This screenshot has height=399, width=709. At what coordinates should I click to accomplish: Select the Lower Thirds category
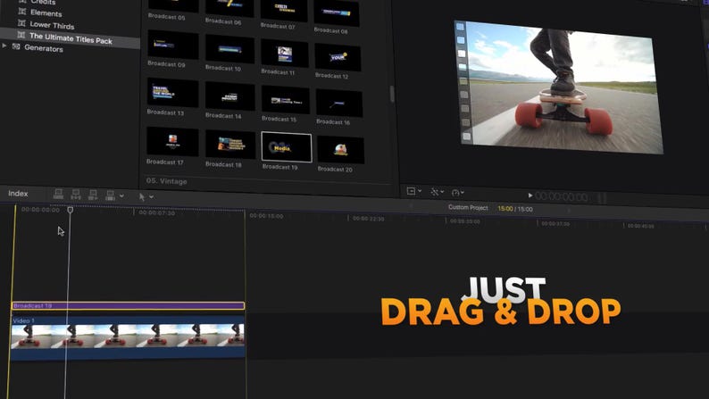pos(52,25)
